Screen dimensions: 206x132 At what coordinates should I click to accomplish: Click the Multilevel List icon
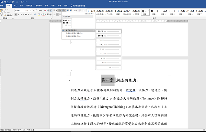[63, 11]
